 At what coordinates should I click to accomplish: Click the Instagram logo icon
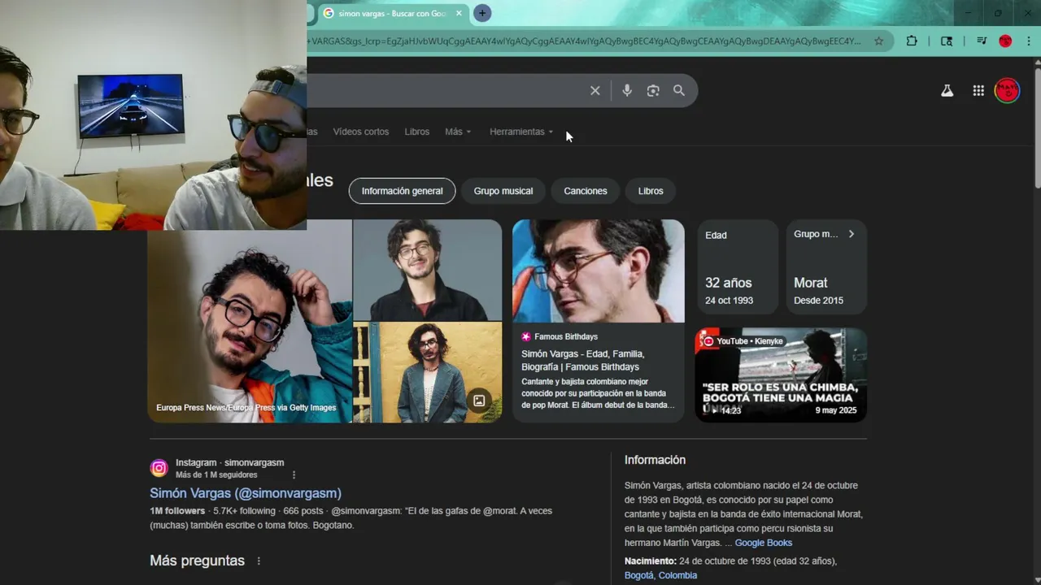coord(159,468)
